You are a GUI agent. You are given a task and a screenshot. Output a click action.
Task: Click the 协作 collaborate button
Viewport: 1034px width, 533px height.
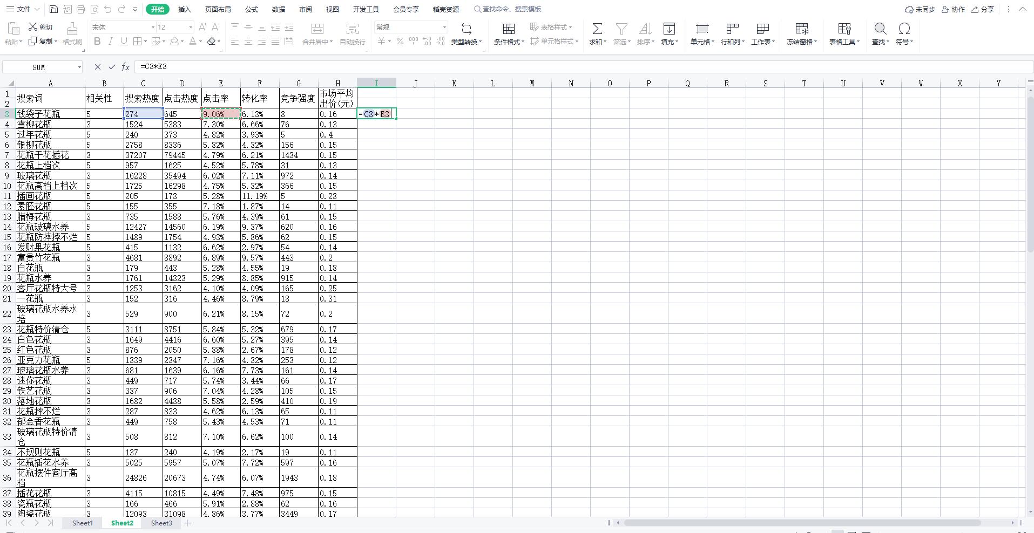[x=953, y=9]
